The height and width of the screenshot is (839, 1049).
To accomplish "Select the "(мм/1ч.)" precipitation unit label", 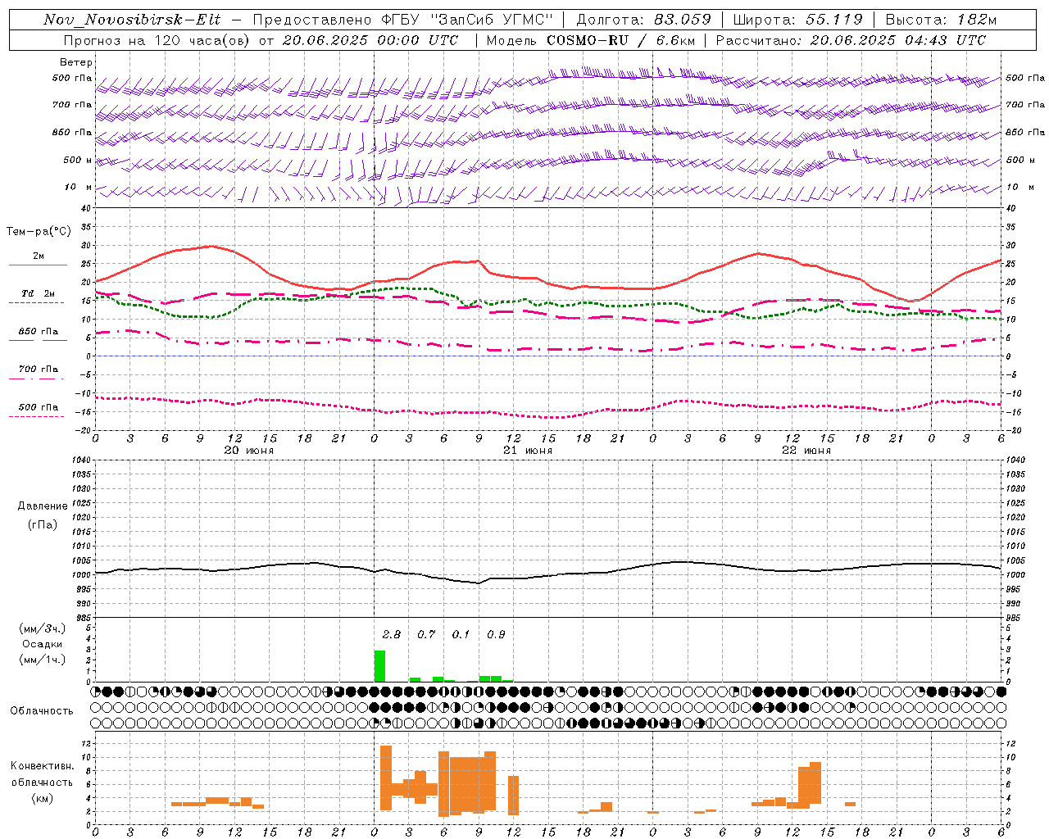I will (x=43, y=660).
